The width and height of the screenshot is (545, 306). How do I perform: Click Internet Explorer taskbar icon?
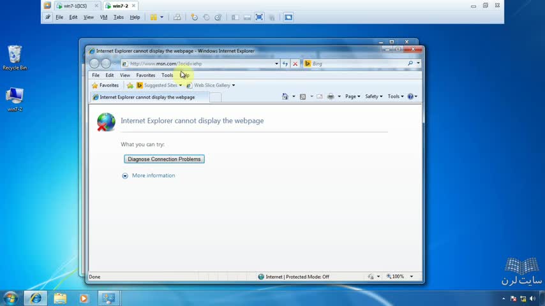coord(36,298)
